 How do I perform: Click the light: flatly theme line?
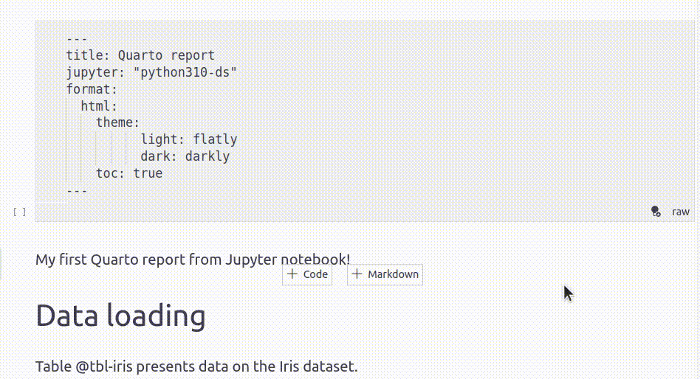(x=189, y=139)
